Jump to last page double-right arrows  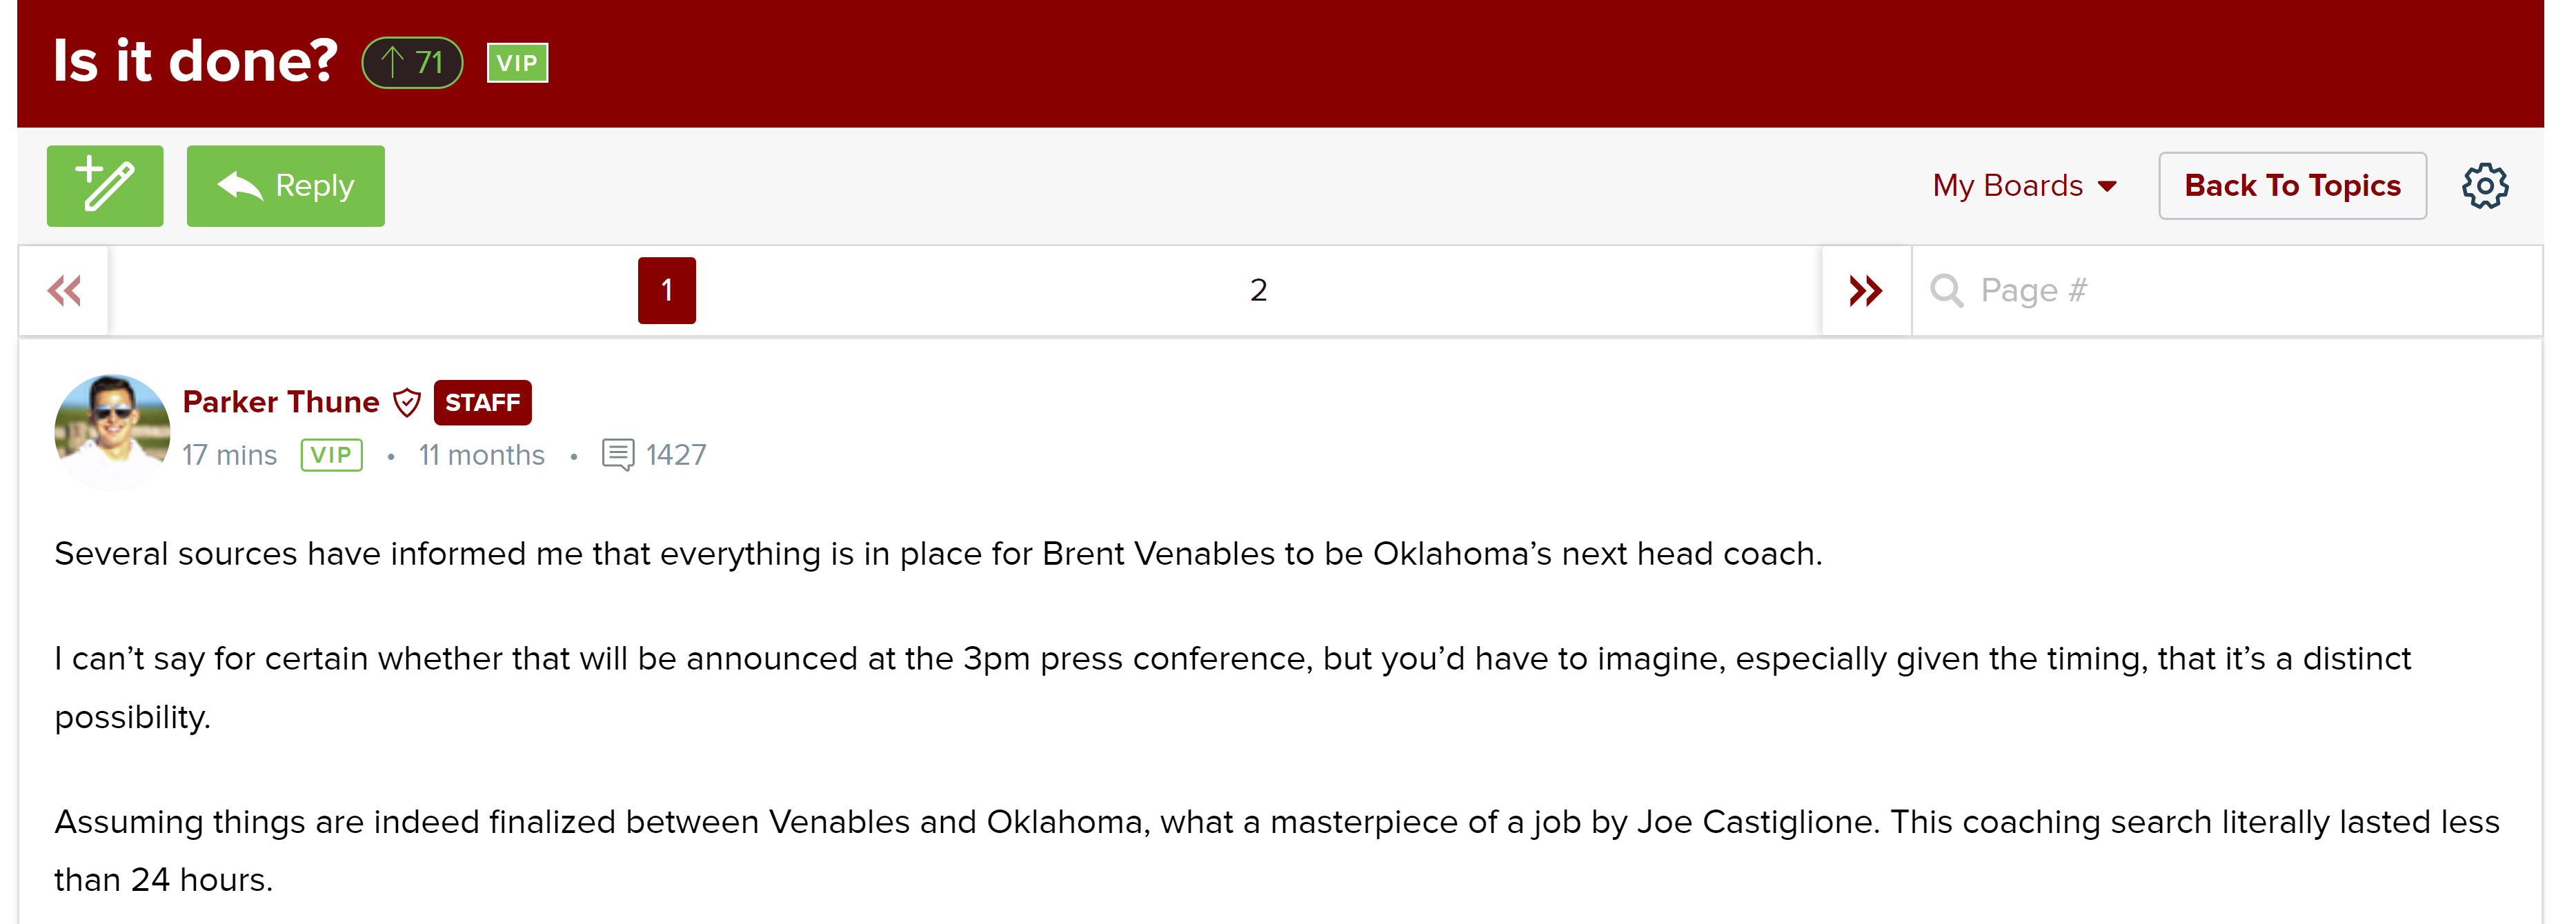[x=1865, y=291]
